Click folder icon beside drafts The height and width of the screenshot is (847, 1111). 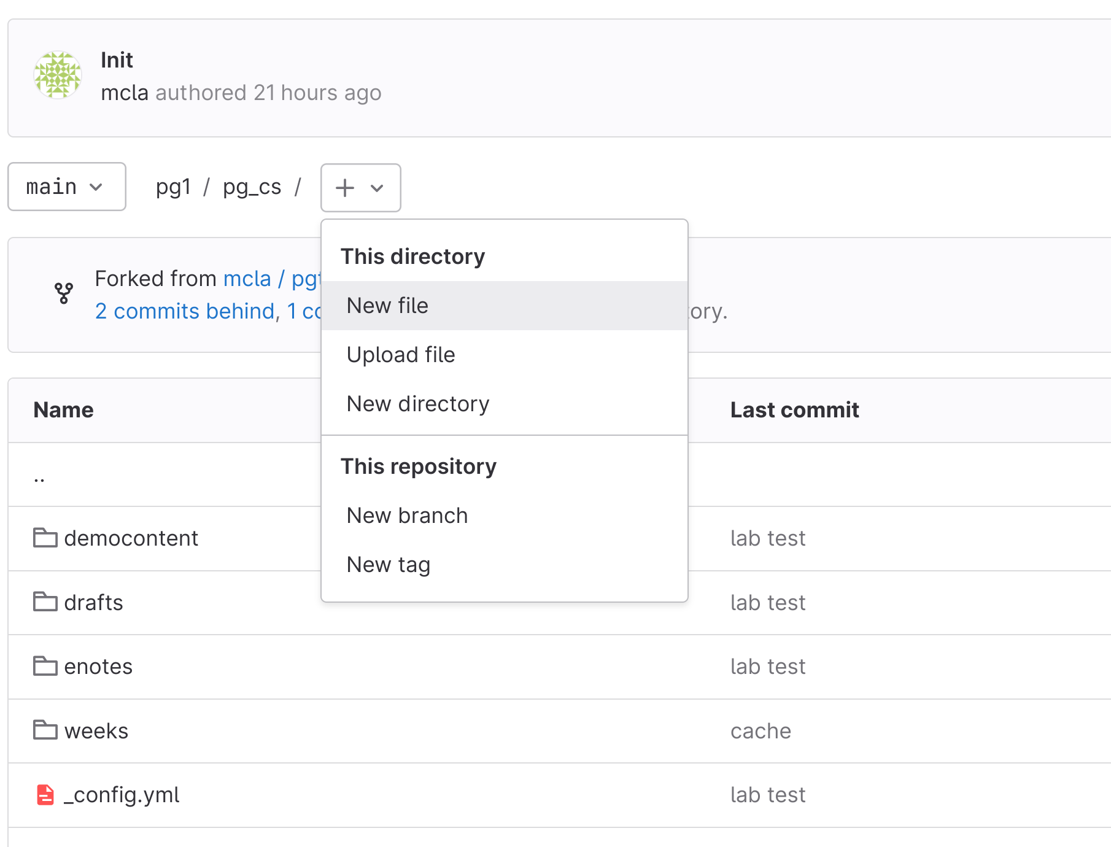tap(45, 601)
